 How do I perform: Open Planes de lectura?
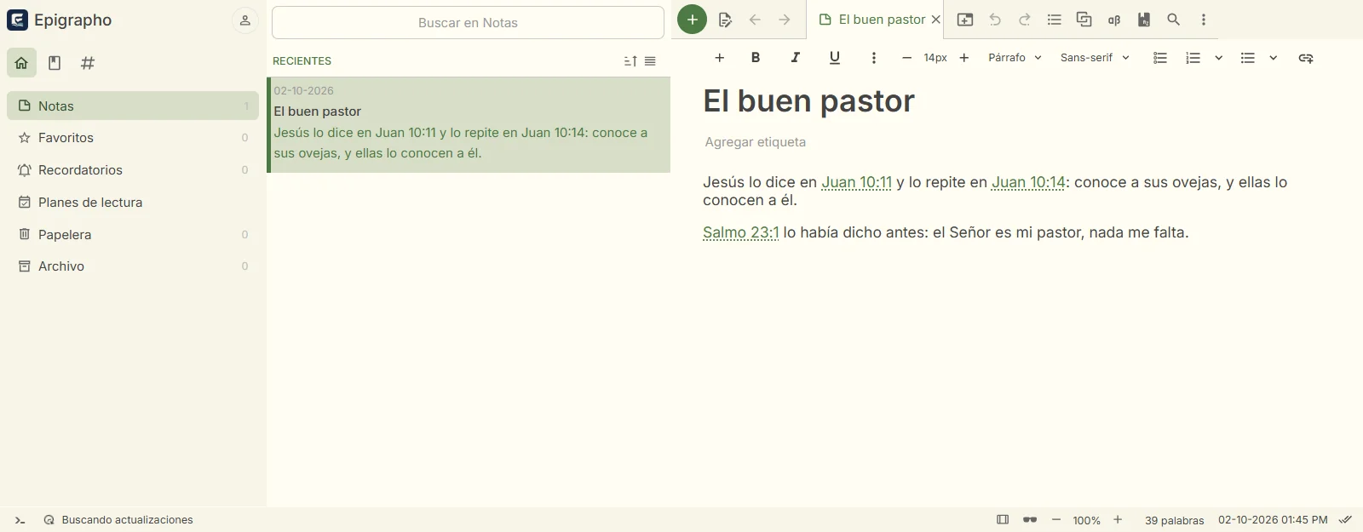[x=133, y=203]
